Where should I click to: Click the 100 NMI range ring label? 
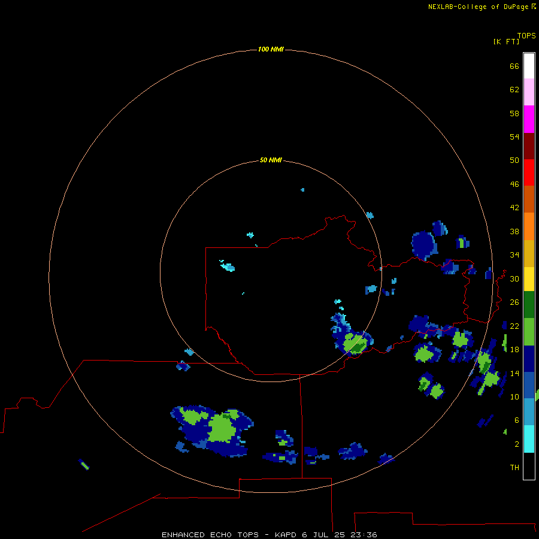271,50
